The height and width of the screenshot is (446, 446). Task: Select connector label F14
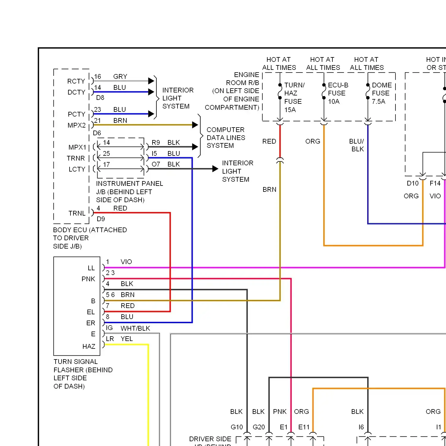(x=435, y=183)
